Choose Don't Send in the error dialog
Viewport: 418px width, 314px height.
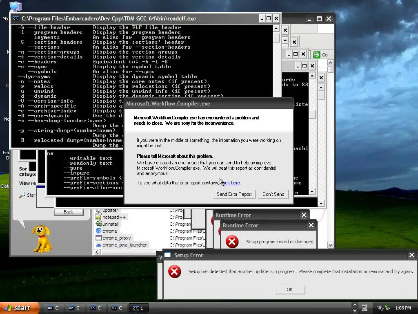point(273,194)
